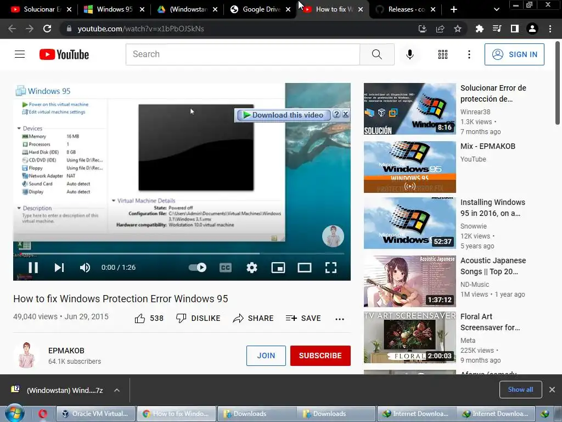
Task: Focus the YouTube search field
Action: tap(243, 54)
